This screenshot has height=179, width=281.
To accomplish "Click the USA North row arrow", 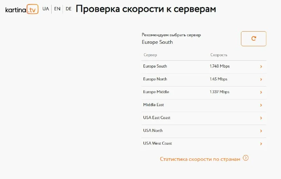I will pyautogui.click(x=261, y=131).
